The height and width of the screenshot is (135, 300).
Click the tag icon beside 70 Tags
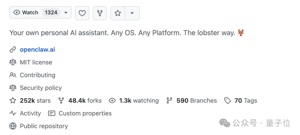228,100
